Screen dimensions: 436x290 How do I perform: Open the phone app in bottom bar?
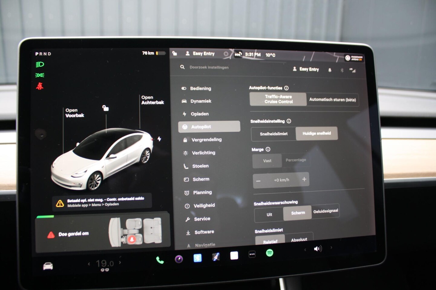coord(160,260)
